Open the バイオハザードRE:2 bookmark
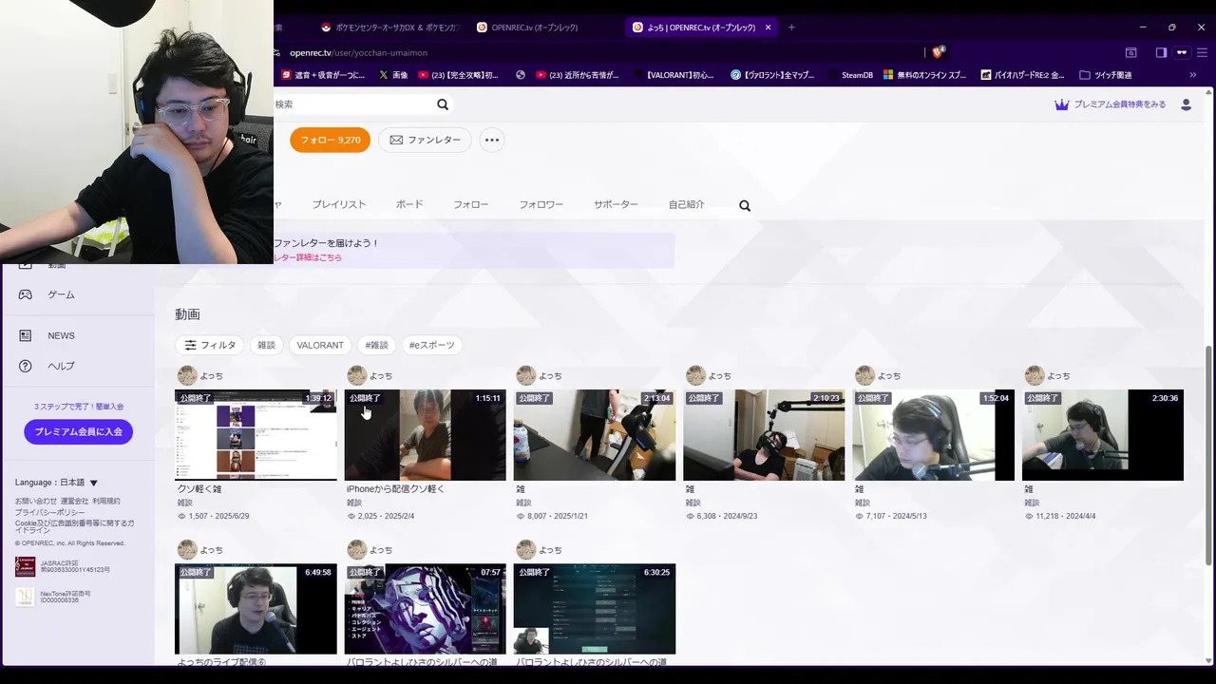The image size is (1216, 684). click(1022, 75)
